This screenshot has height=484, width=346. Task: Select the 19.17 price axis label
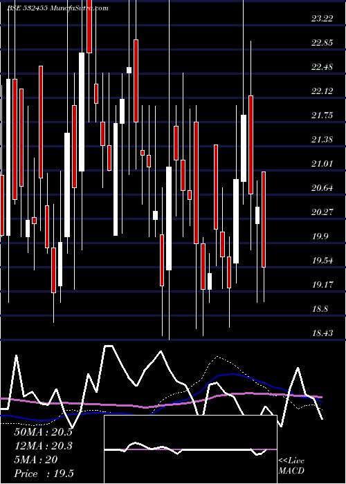[322, 284]
